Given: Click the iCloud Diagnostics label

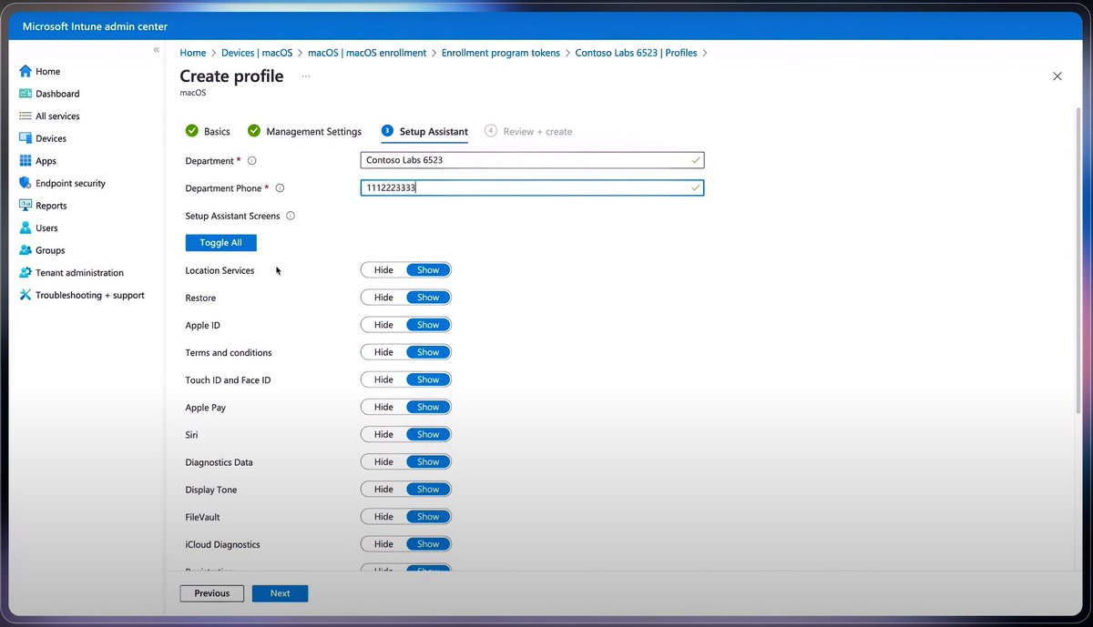Looking at the screenshot, I should (x=223, y=544).
